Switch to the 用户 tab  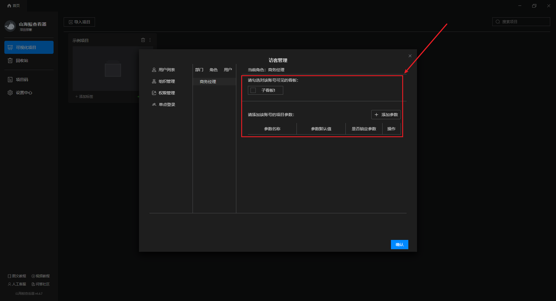228,70
